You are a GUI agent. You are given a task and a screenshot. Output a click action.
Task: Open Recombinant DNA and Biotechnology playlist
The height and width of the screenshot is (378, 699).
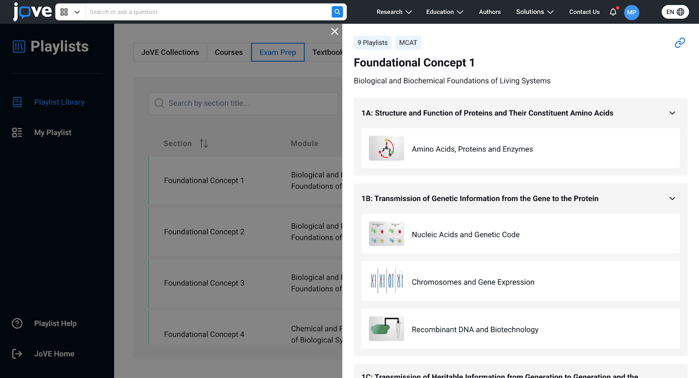pos(520,329)
